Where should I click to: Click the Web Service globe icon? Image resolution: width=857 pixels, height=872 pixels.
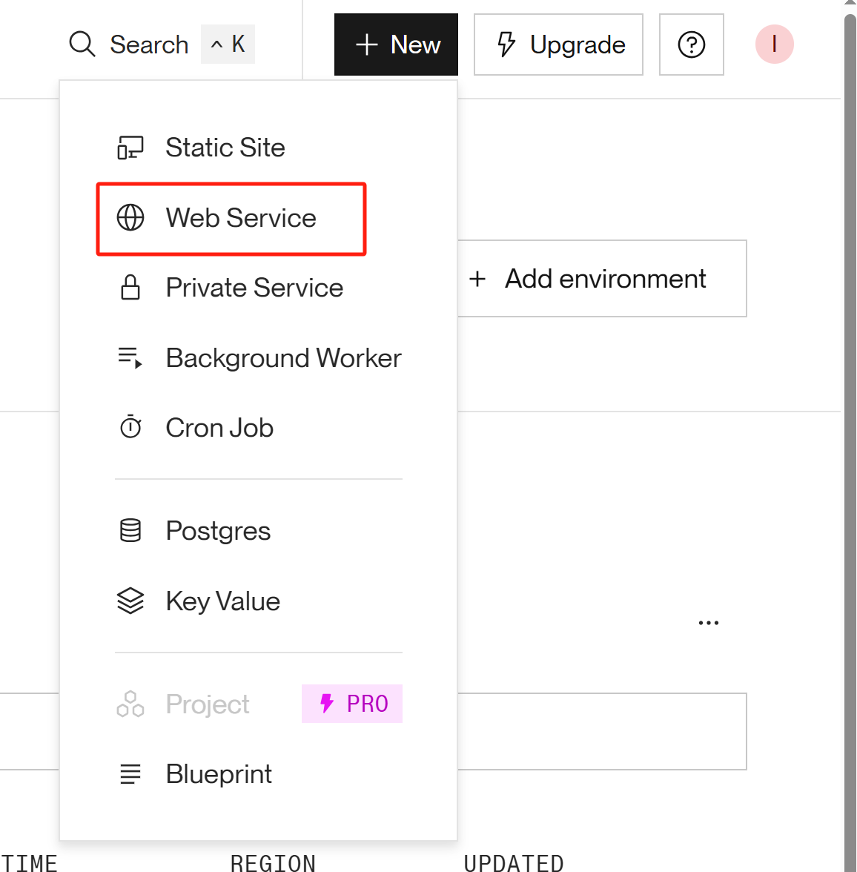coord(130,217)
